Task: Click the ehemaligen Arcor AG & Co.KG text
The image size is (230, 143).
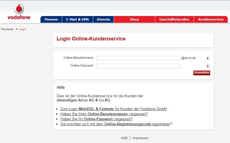Action: point(84,100)
